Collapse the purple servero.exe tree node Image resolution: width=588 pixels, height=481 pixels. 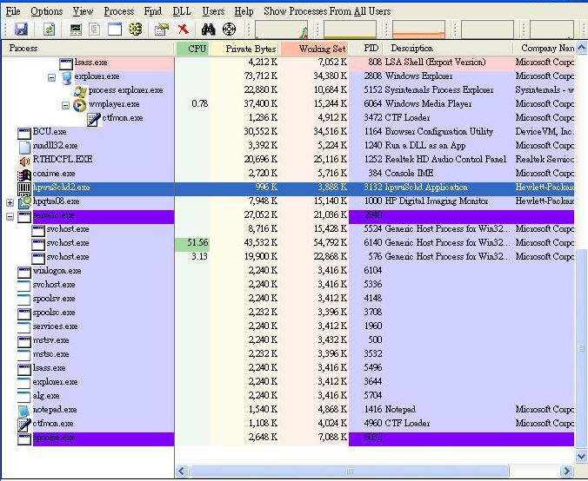pyautogui.click(x=10, y=217)
